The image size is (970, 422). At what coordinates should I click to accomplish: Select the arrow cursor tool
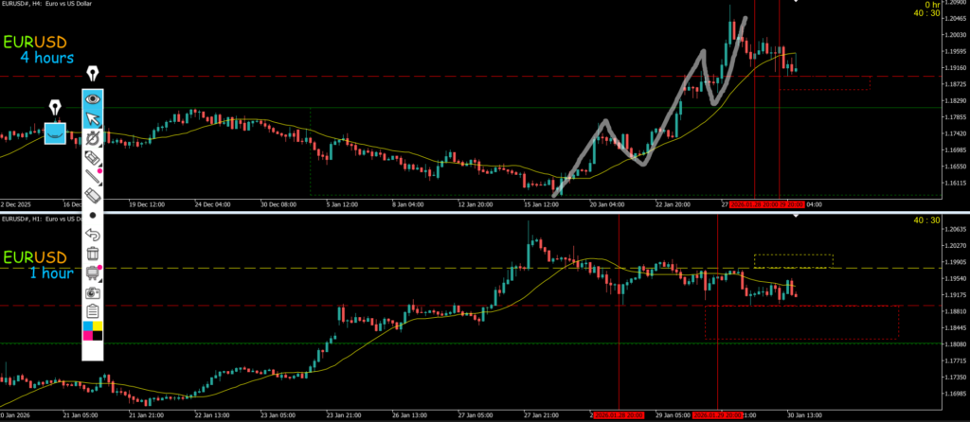(93, 118)
